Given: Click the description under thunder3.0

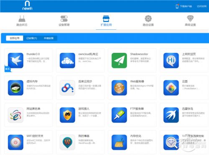Looking at the screenshot, I should [38, 60].
